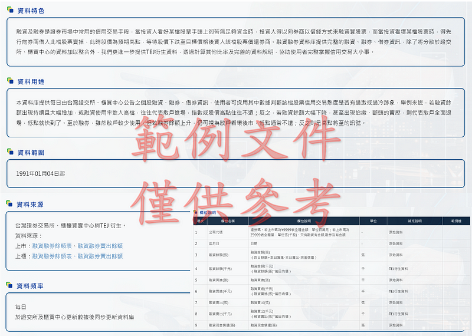Click the icon beside 資料用途 heading
This screenshot has width=472, height=336.
pyautogui.click(x=10, y=81)
